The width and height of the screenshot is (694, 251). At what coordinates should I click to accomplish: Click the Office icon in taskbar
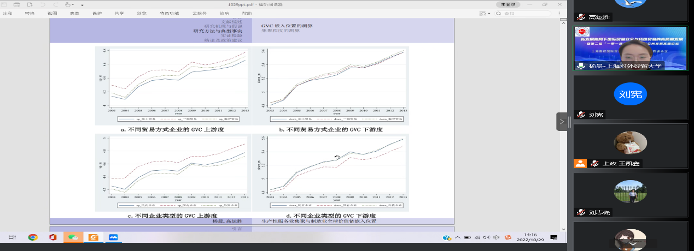click(53, 237)
